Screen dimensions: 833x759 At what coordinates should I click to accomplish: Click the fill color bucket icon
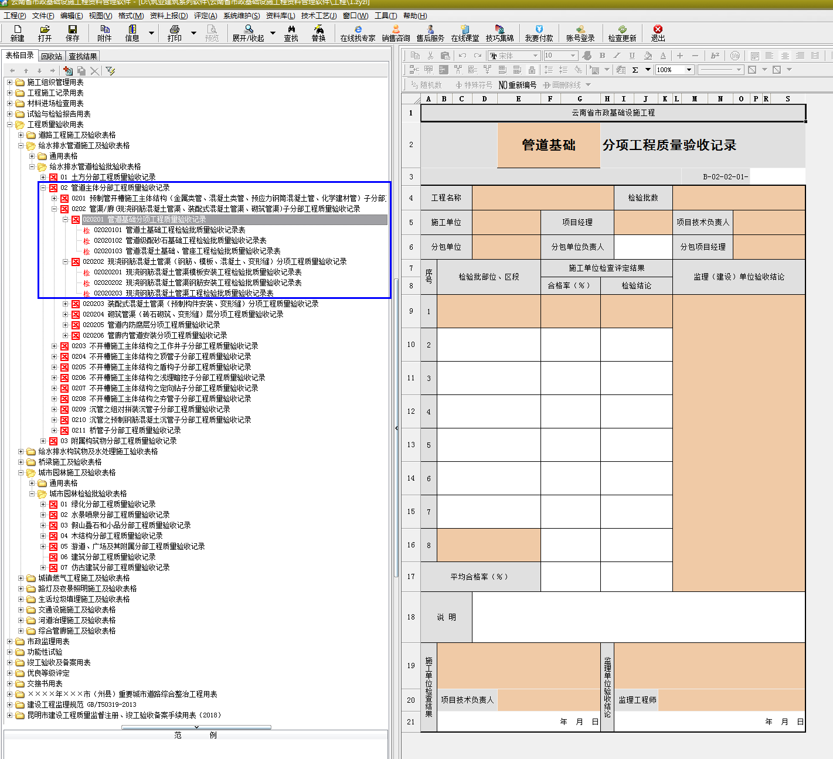648,56
